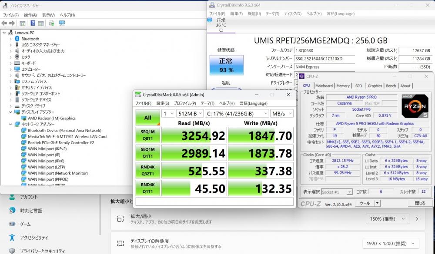The height and width of the screenshot is (254, 435).
Task: Open the 拡大/縮小 details chevron arrow
Action: pyautogui.click(x=417, y=219)
